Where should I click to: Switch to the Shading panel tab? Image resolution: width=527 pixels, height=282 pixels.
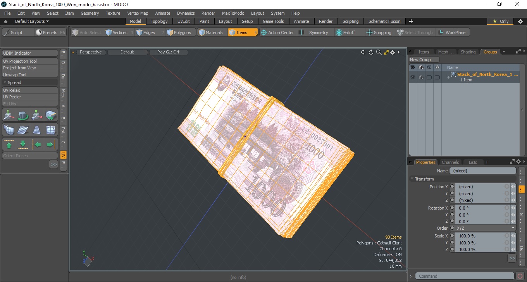468,52
